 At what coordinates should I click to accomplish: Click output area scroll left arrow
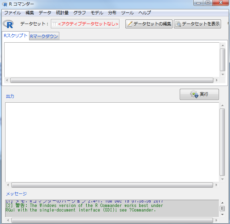pos(8,185)
